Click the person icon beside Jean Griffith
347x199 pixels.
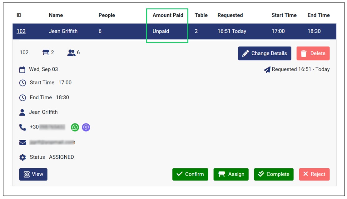(x=22, y=112)
